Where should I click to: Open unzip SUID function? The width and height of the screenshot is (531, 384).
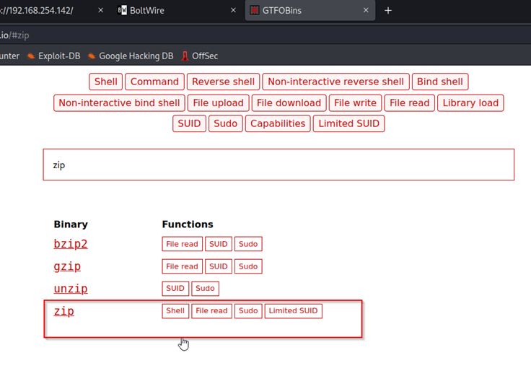(x=175, y=289)
